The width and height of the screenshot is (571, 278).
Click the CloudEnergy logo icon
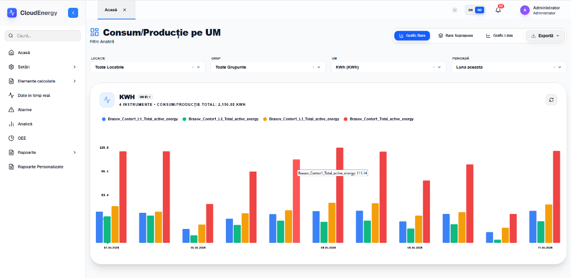pos(12,13)
